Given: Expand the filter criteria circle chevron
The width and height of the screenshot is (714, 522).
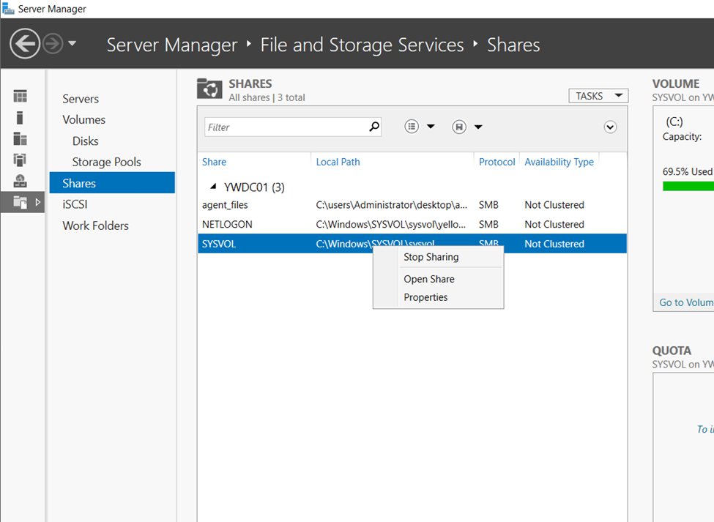Looking at the screenshot, I should tap(610, 127).
